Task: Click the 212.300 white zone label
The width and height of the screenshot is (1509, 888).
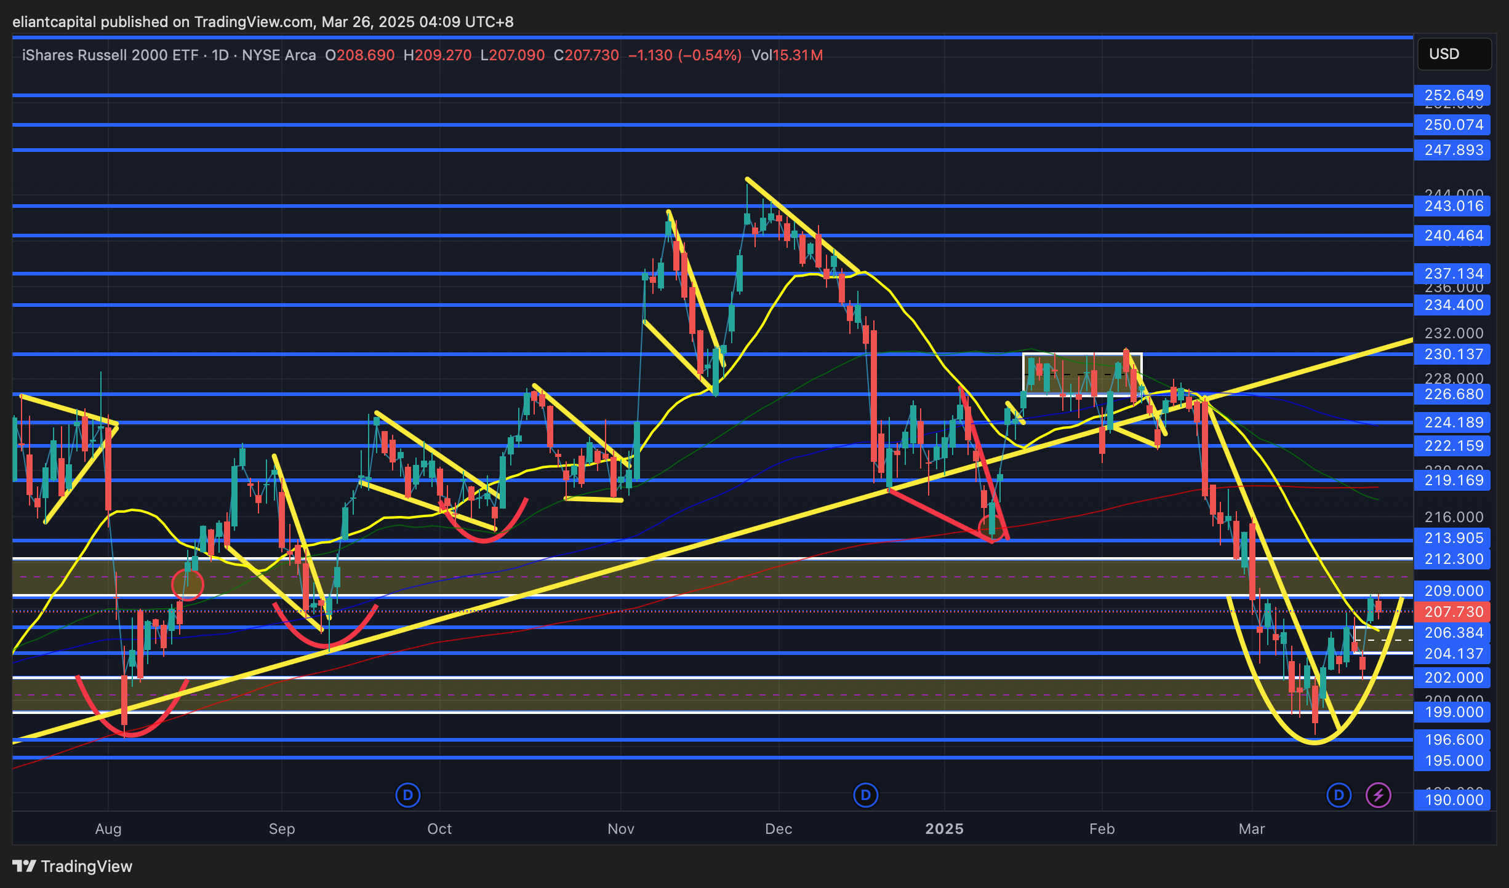Action: pyautogui.click(x=1452, y=559)
